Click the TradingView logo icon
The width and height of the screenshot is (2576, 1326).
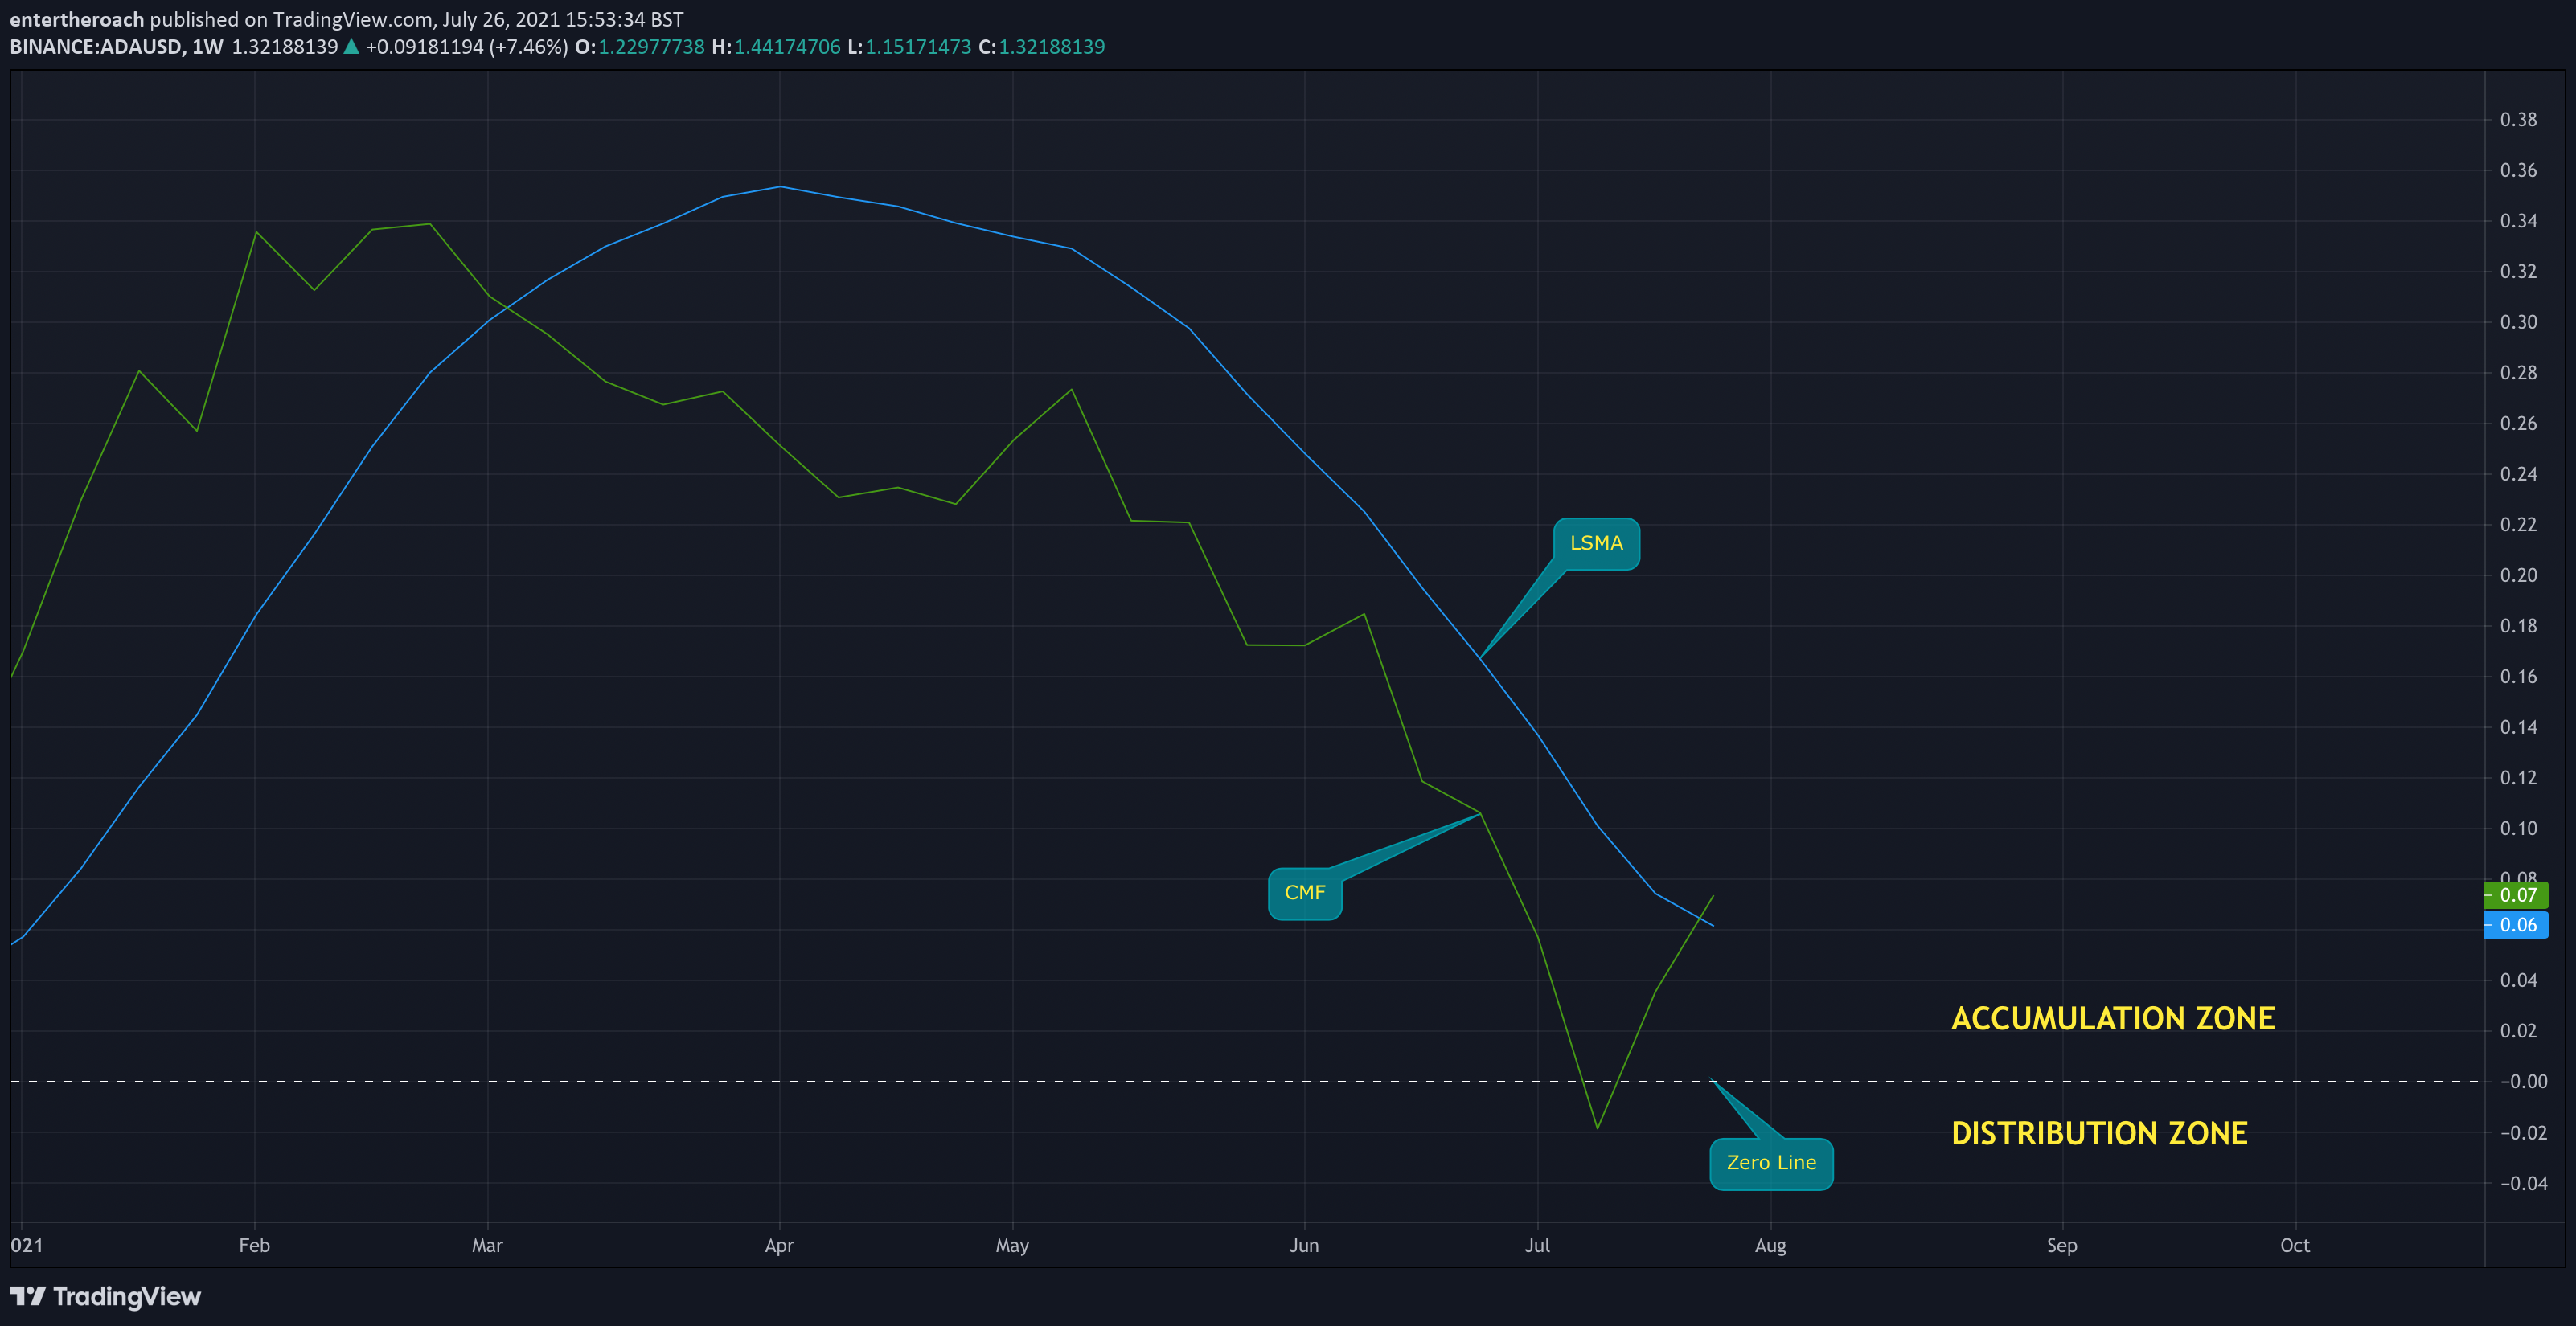(x=27, y=1296)
